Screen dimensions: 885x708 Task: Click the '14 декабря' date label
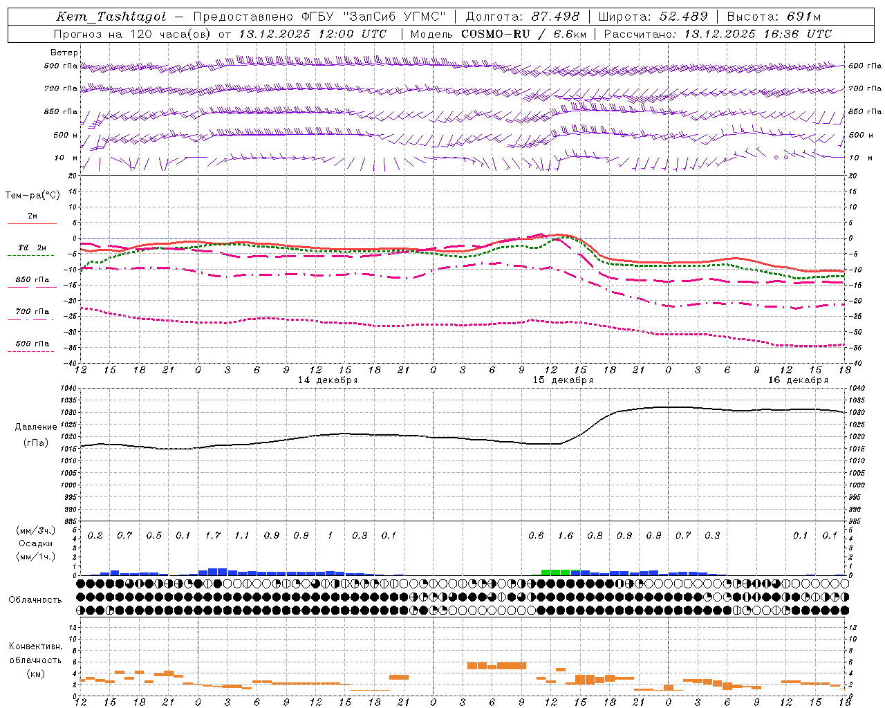click(x=328, y=380)
